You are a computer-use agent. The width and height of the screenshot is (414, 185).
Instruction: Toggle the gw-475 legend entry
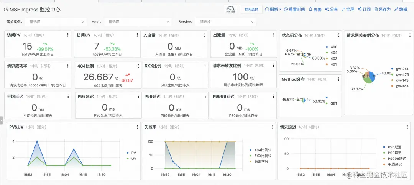click(400, 75)
